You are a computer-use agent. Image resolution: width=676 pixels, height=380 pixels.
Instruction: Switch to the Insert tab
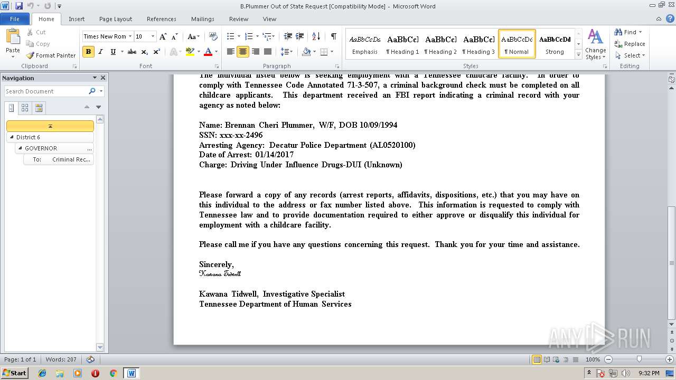pyautogui.click(x=77, y=19)
